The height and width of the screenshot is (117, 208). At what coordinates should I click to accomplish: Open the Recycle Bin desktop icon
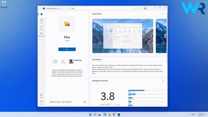tap(4, 4)
